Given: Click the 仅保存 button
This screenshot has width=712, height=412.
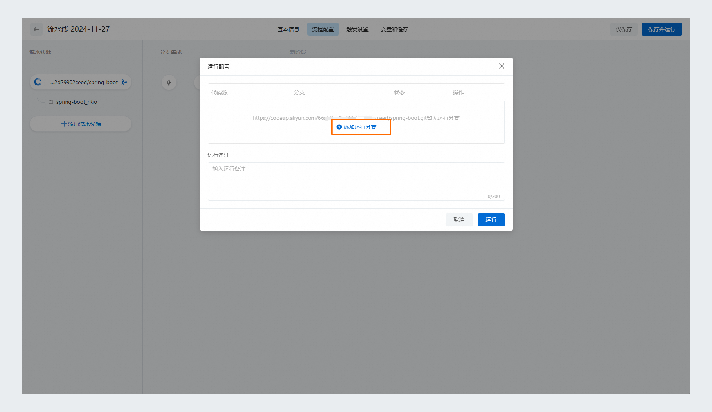Looking at the screenshot, I should [x=624, y=29].
